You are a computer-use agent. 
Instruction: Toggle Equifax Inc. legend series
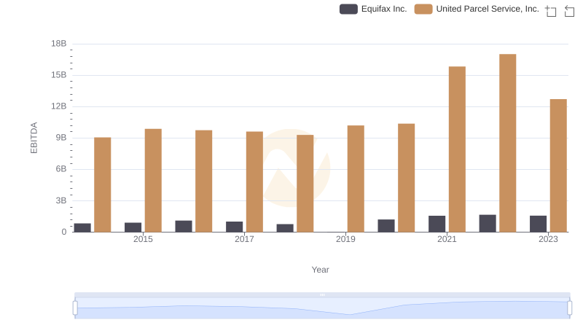pyautogui.click(x=373, y=9)
